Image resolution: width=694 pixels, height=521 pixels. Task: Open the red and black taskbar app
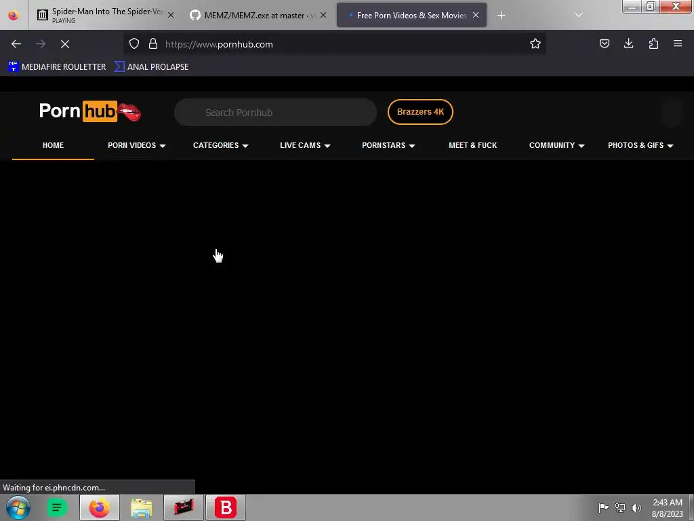click(184, 507)
